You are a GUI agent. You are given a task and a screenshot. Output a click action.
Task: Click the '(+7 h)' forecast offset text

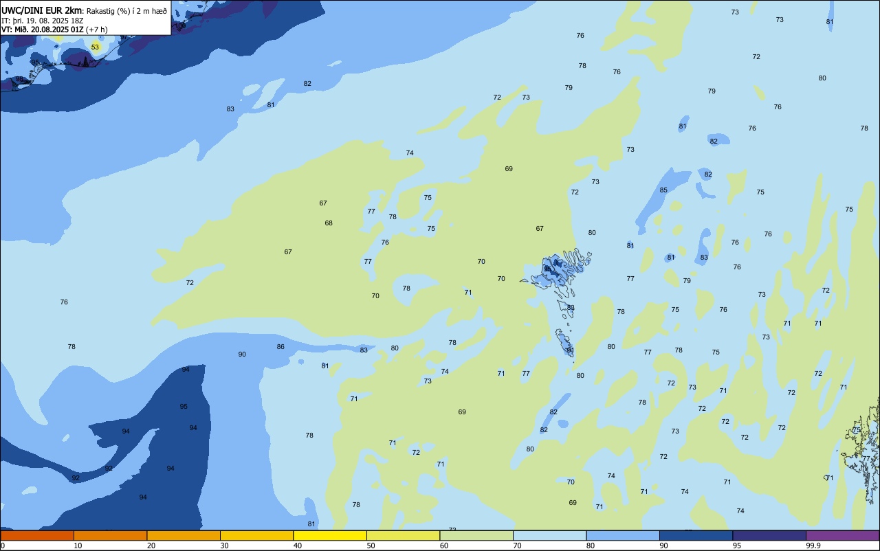[97, 30]
